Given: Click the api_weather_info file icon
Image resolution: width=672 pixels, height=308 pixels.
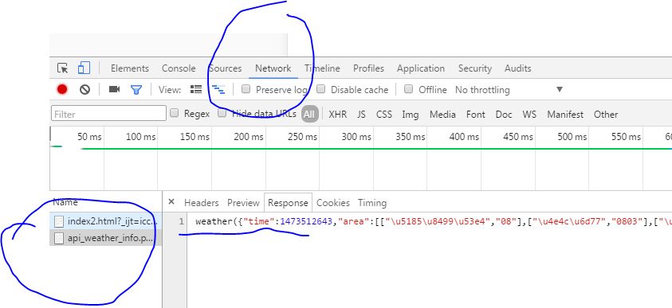Looking at the screenshot, I should (59, 238).
